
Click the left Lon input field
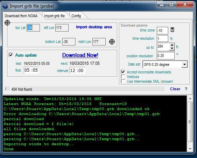point(62,28)
